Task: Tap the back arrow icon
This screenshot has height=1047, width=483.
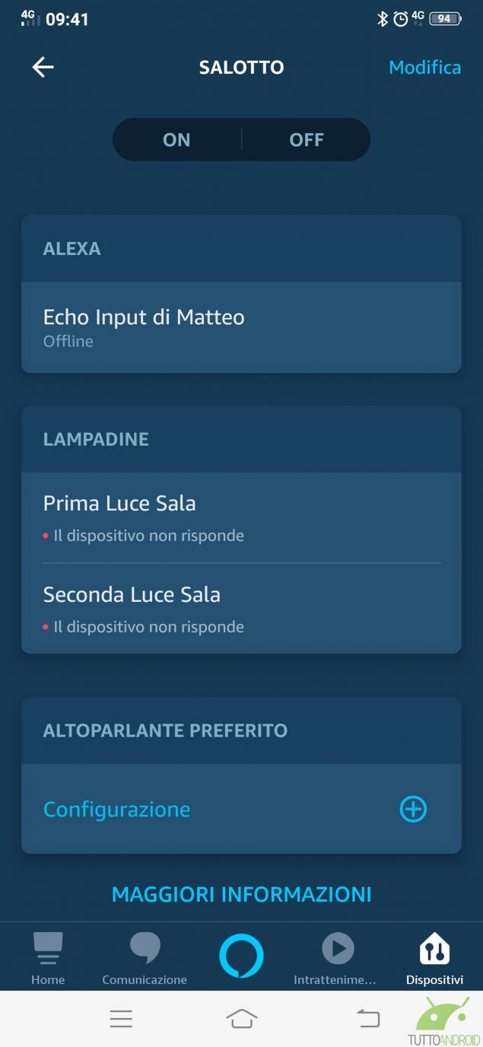Action: tap(43, 67)
